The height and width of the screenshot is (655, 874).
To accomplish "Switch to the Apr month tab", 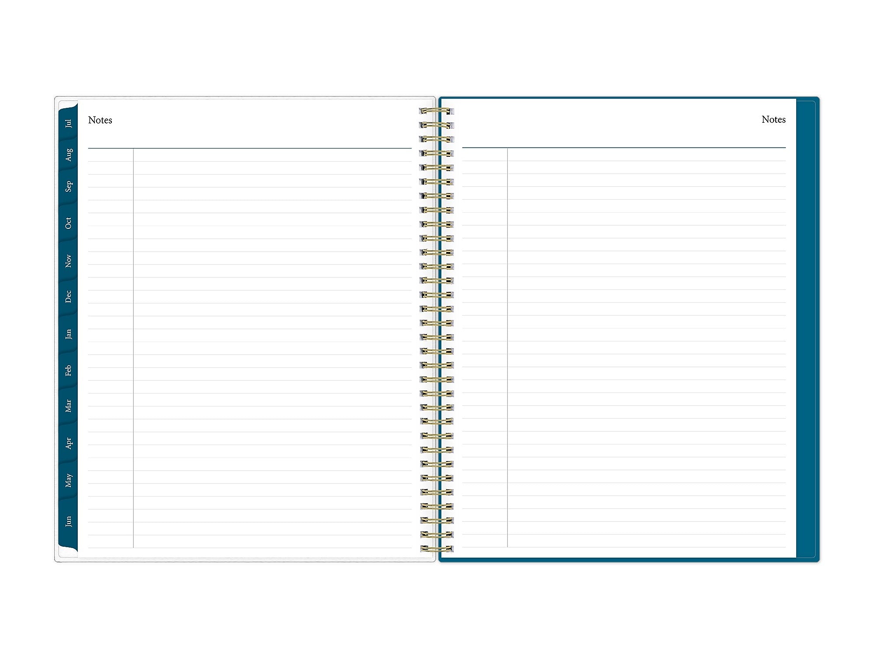I will pos(68,443).
